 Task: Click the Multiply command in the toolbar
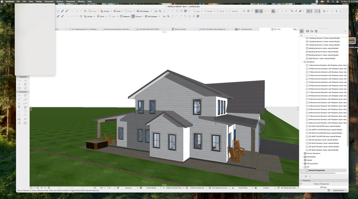234,11
